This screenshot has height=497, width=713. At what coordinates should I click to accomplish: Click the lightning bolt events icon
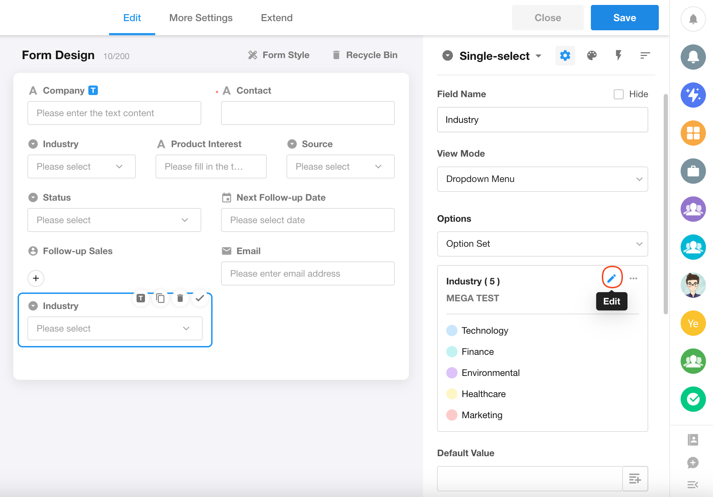pyautogui.click(x=618, y=55)
